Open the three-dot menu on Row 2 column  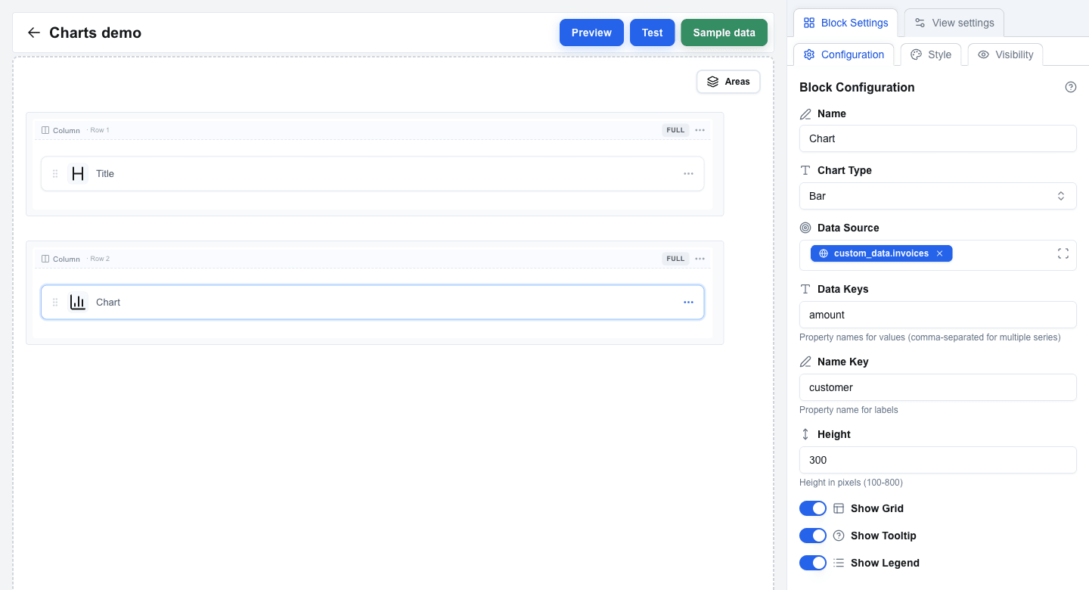coord(700,259)
